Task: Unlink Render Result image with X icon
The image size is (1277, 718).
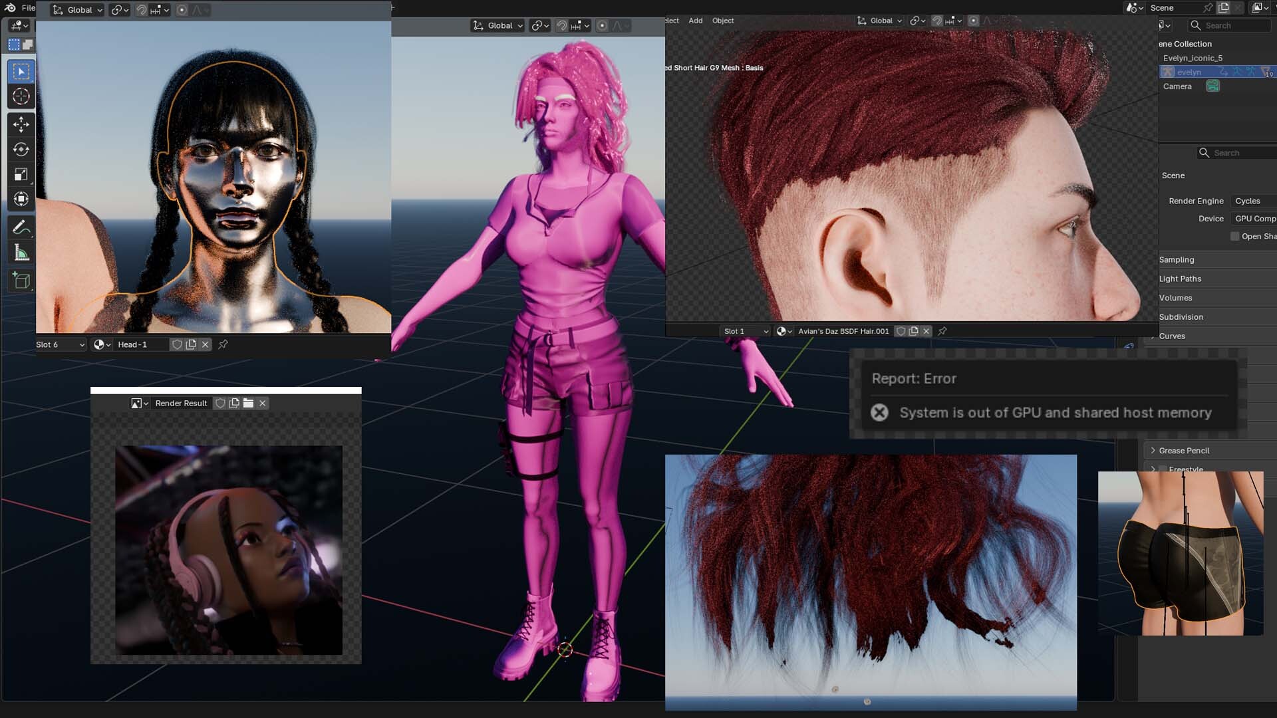Action: click(x=263, y=403)
